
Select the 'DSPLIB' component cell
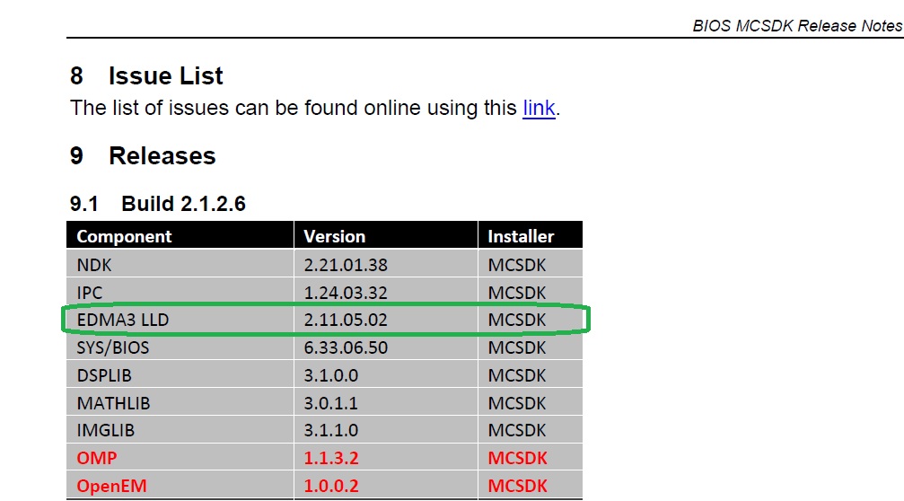click(x=180, y=374)
